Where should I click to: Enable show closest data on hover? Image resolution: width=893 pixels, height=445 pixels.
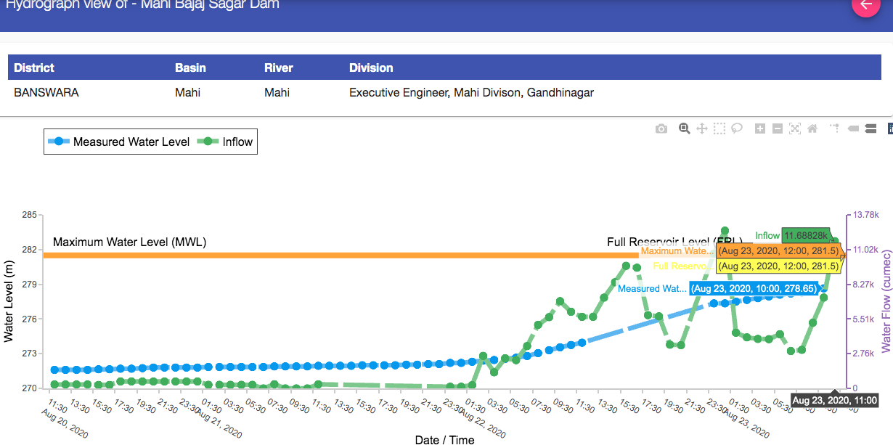click(853, 128)
